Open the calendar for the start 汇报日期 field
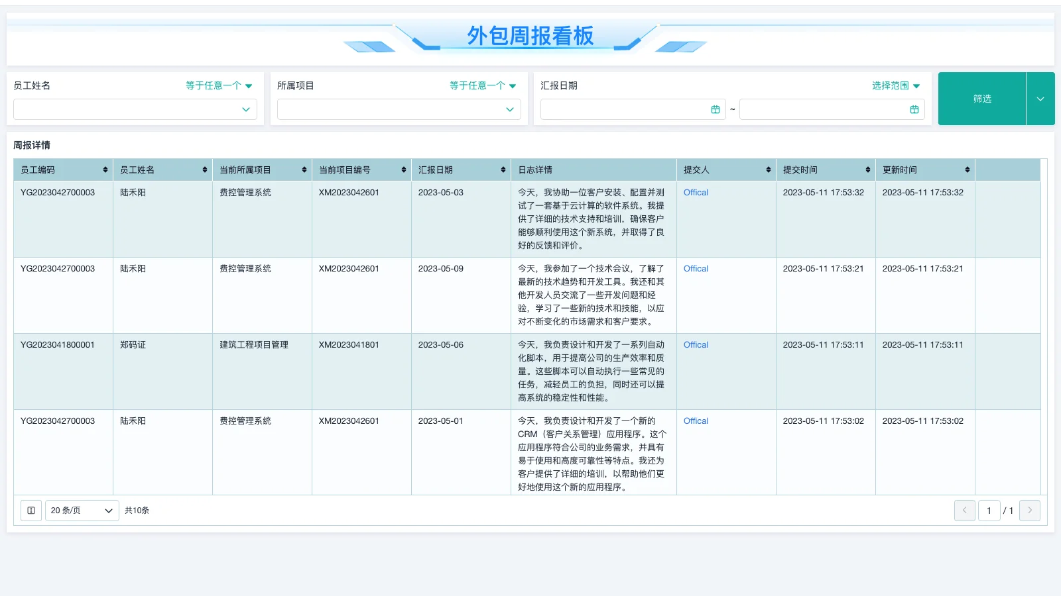This screenshot has height=596, width=1061. [715, 109]
